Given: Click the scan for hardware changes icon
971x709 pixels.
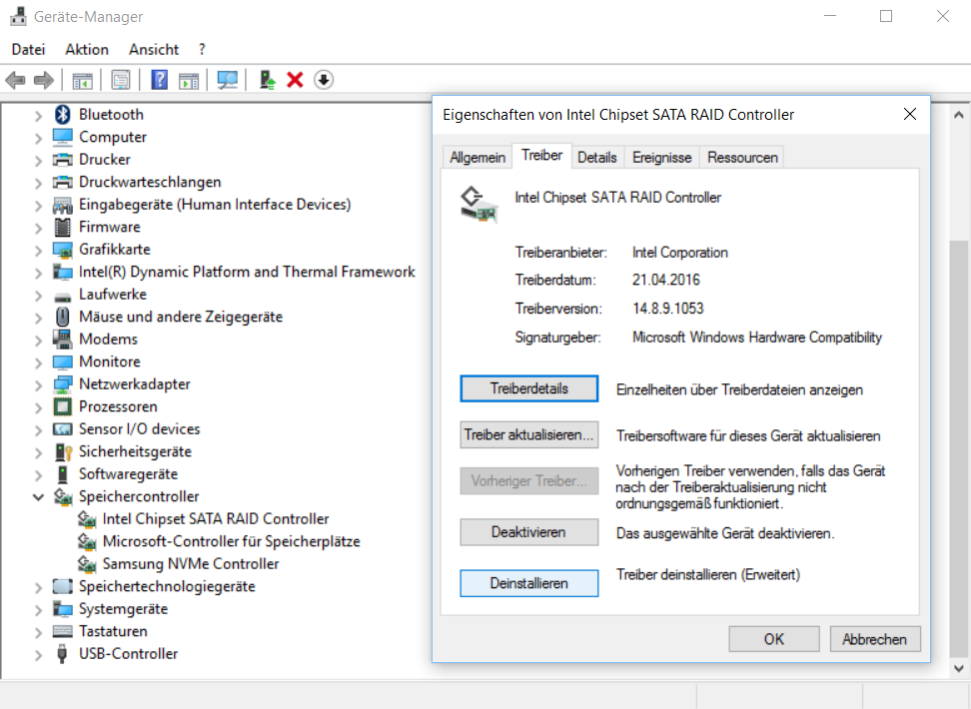Looking at the screenshot, I should click(228, 80).
